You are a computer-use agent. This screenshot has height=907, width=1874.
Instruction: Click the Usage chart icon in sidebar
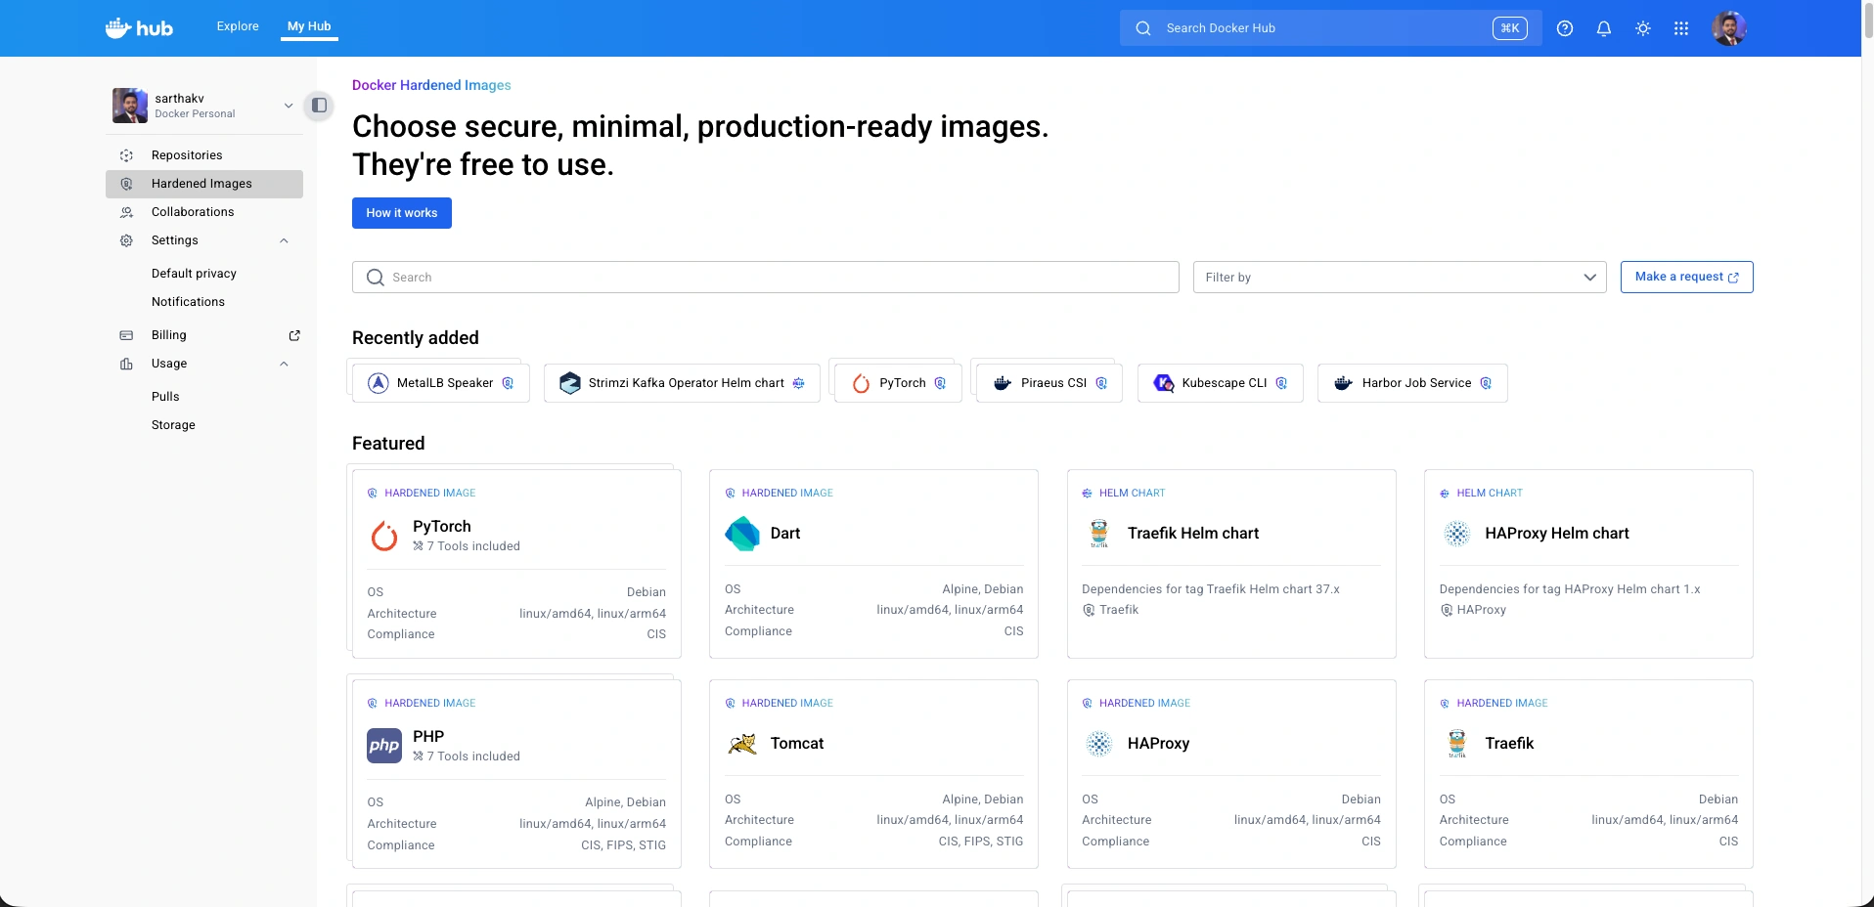tap(126, 364)
